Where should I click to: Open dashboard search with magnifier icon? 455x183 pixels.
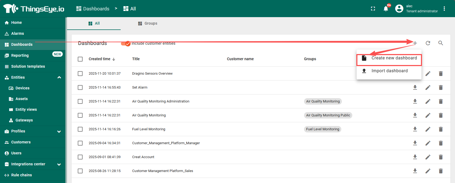tap(441, 43)
